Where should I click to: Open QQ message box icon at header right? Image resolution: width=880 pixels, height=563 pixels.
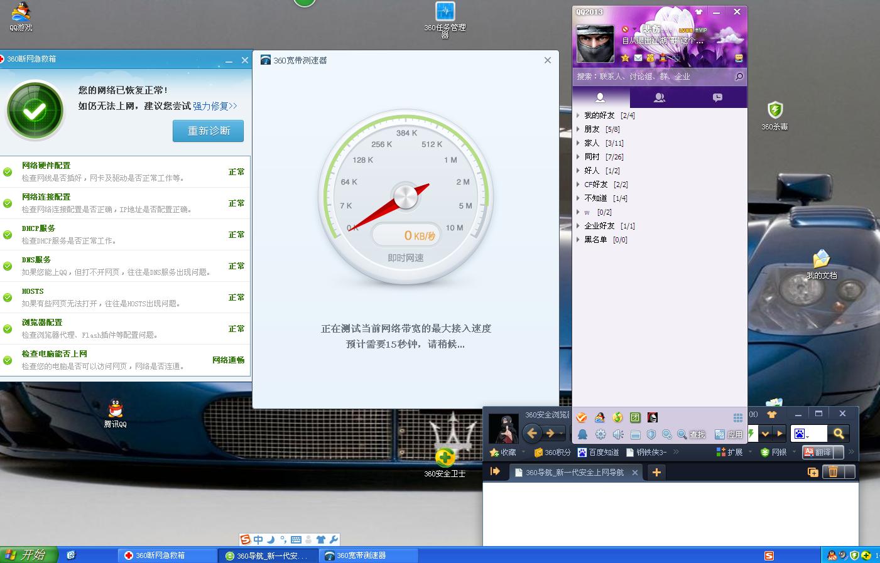tap(739, 58)
